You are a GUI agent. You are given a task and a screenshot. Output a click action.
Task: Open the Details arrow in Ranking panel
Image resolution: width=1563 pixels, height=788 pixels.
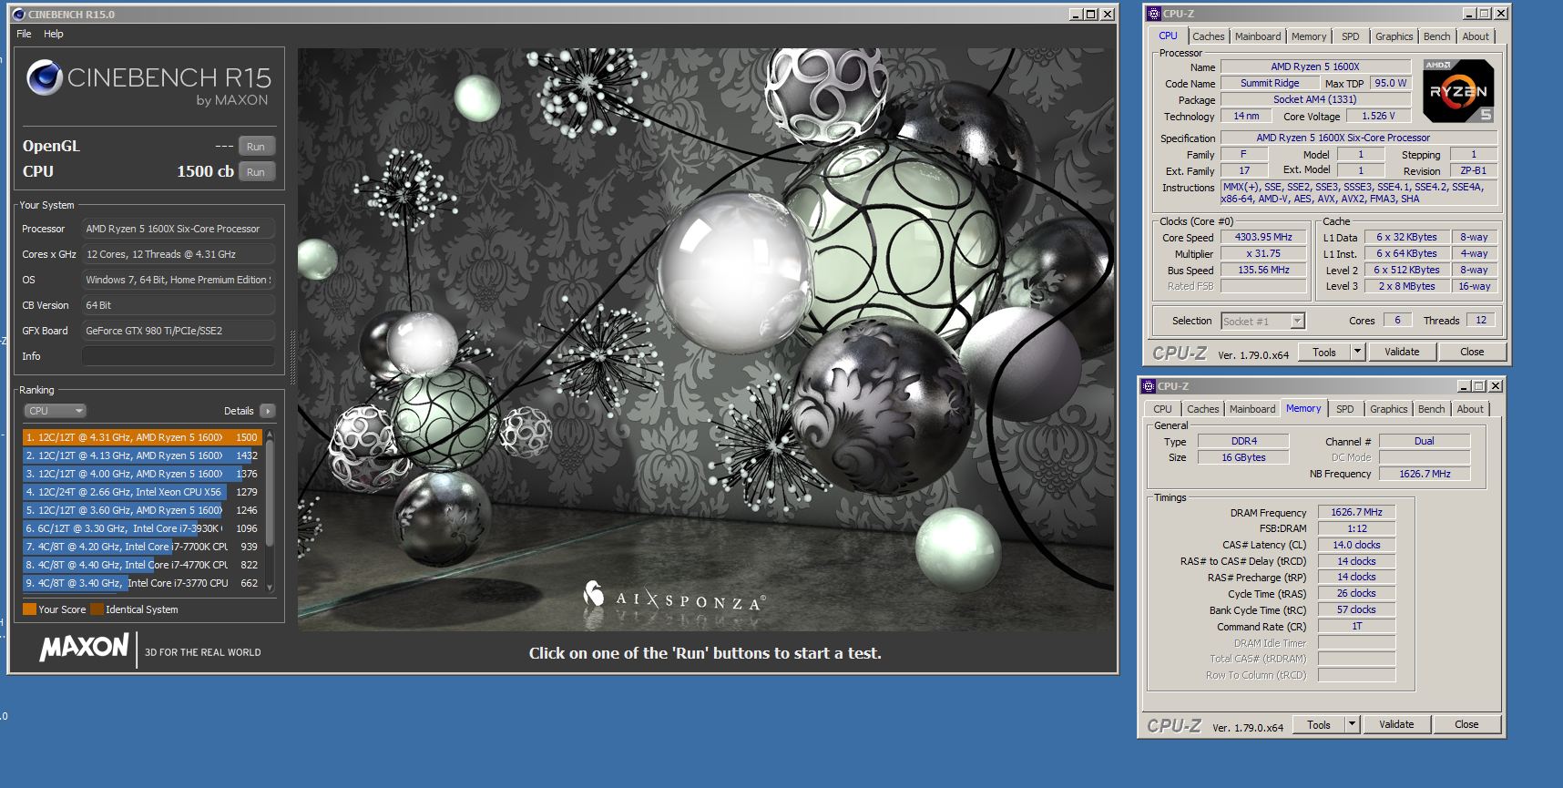click(268, 411)
